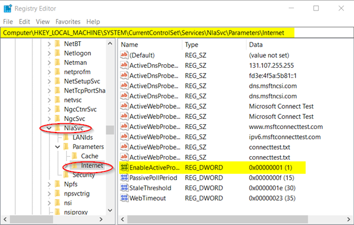Click icon of value with data 131.107.255.255
The image size is (354, 225).
point(124,65)
